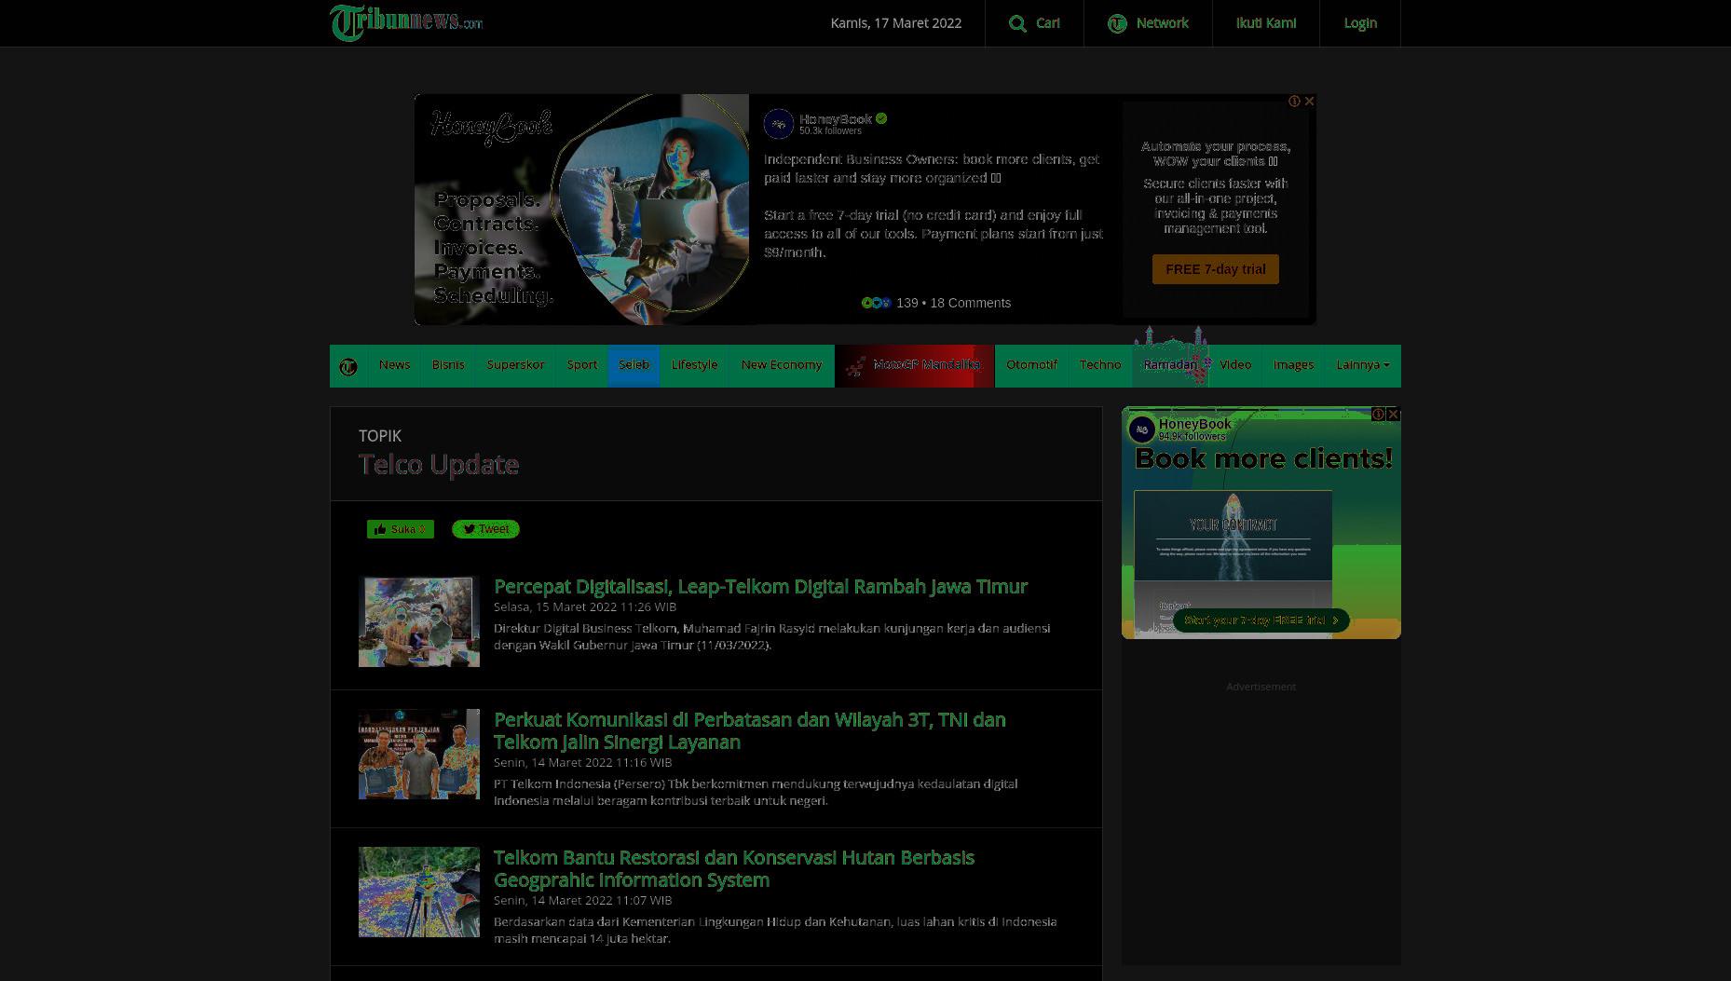
Task: Open the top banner ad info icon
Action: point(1294,101)
